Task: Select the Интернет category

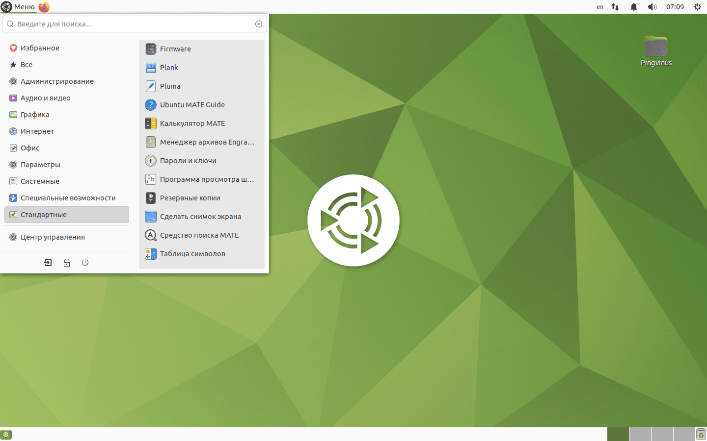Action: (67, 131)
